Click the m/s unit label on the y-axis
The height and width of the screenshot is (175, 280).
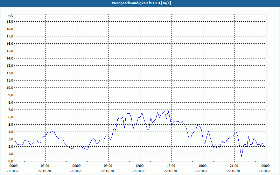point(10,16)
